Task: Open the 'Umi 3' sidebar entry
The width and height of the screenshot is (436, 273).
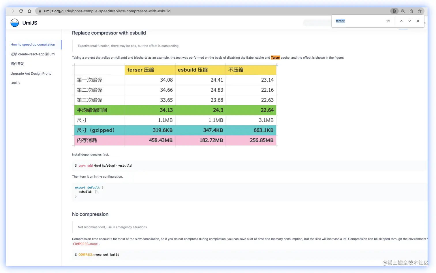Action: click(15, 83)
